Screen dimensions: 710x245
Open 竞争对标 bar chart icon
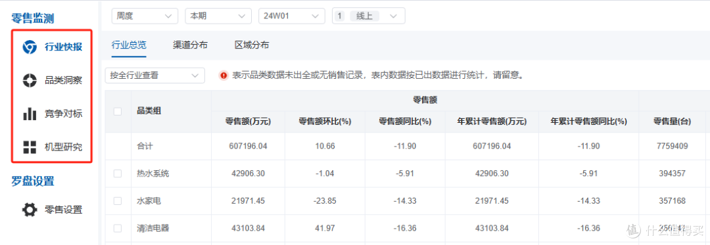coord(30,114)
